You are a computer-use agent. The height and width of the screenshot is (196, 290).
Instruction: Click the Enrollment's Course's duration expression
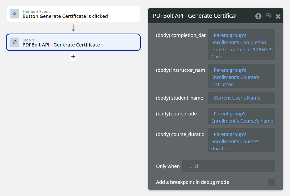click(235, 141)
